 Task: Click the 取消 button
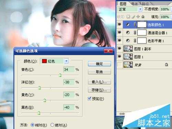(99, 72)
